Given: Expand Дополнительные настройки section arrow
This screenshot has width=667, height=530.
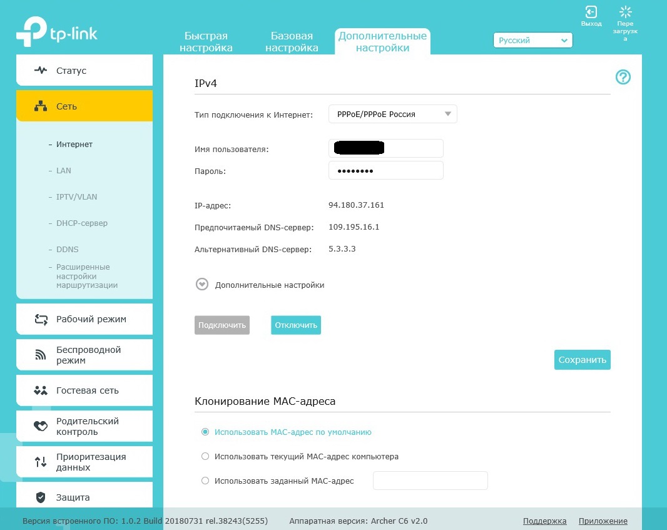Looking at the screenshot, I should [201, 285].
